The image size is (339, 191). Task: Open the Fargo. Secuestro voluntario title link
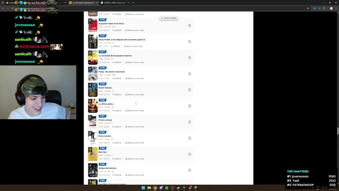click(111, 72)
